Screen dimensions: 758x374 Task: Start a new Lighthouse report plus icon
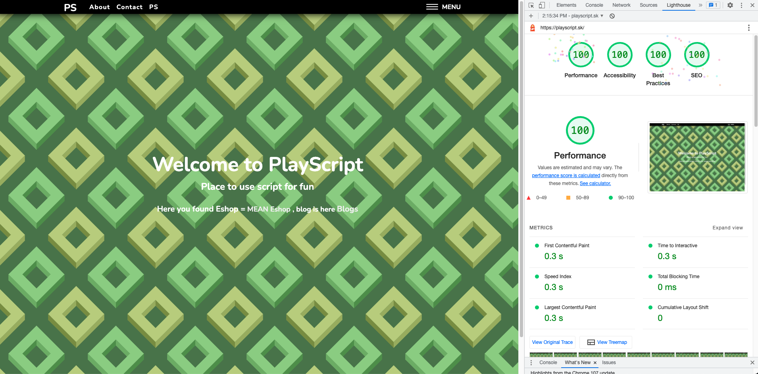(x=531, y=16)
